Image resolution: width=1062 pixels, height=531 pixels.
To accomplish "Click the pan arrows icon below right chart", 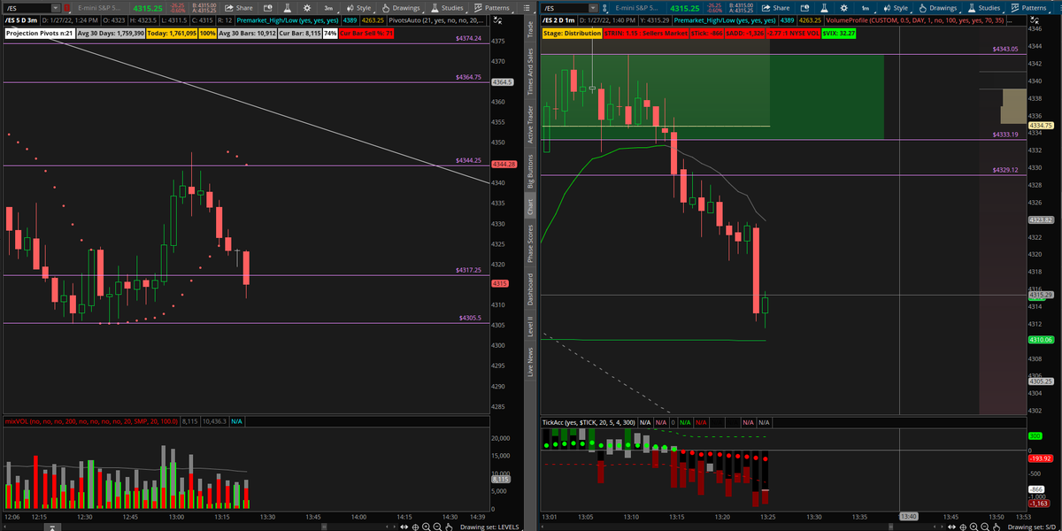I will click(x=953, y=526).
